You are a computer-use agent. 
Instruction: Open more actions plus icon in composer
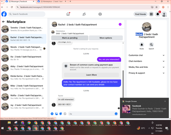point(52,114)
